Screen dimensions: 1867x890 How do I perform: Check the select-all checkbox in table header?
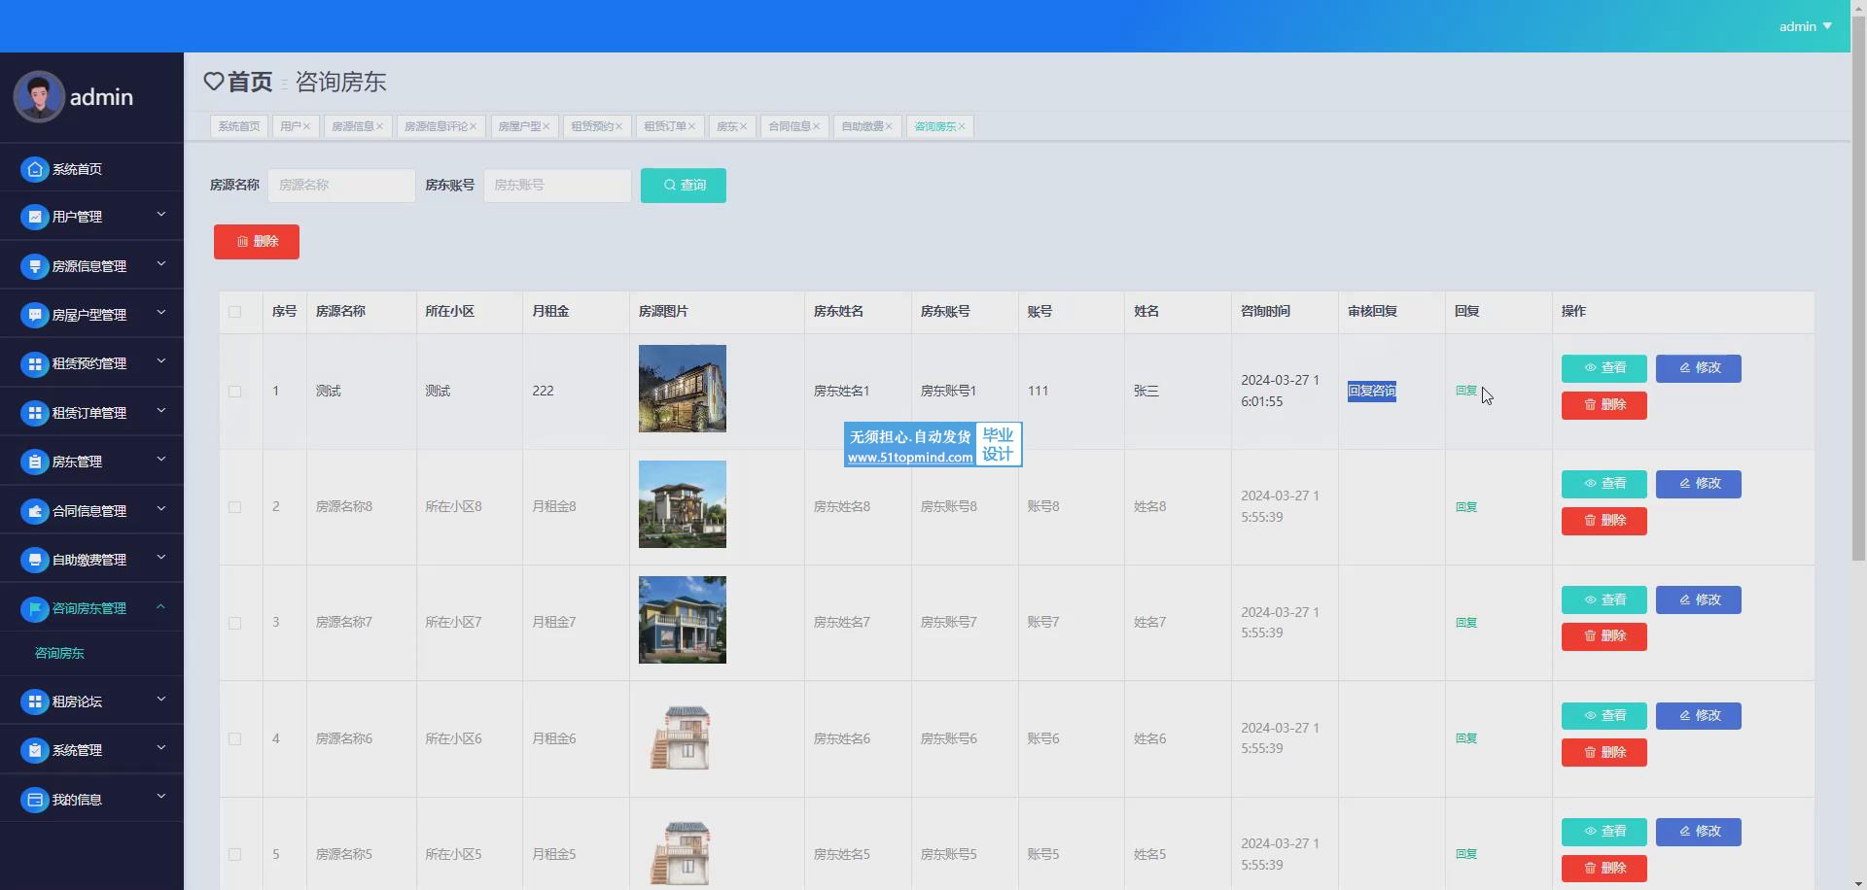[x=234, y=312]
